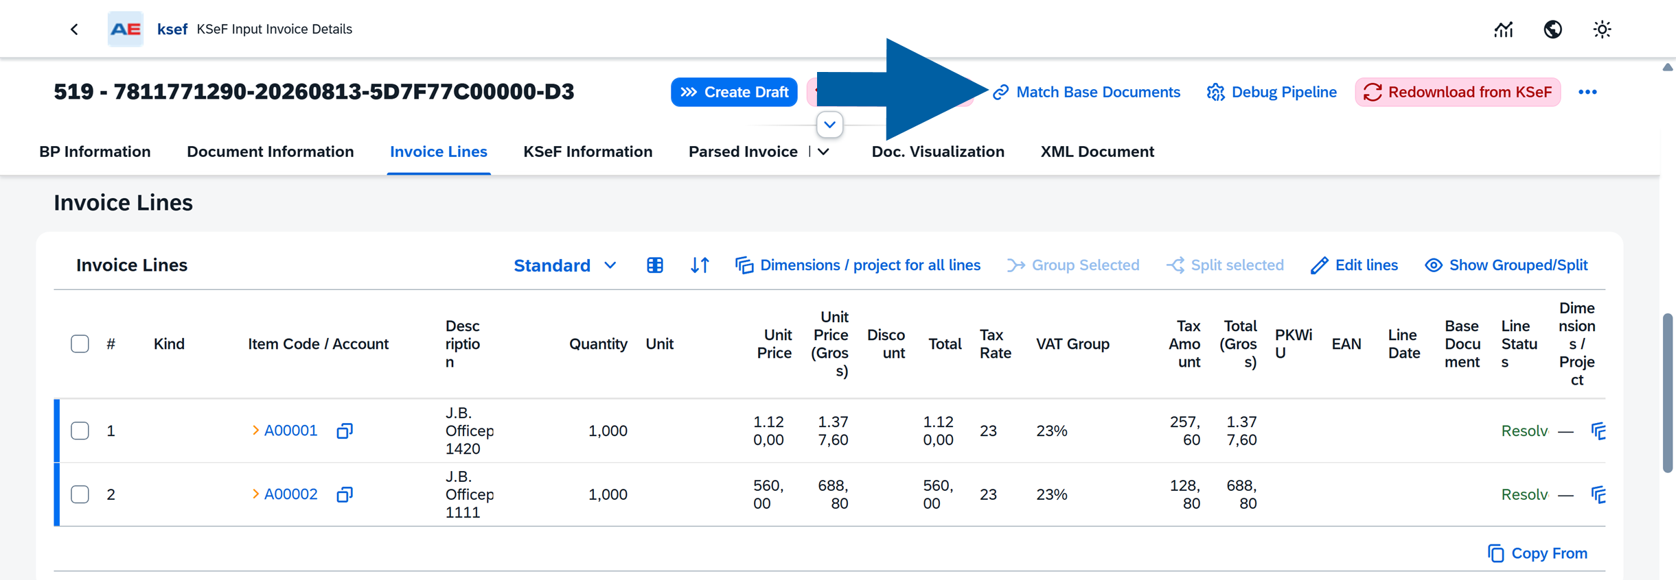Collapse the header with the chevron button
Image resolution: width=1676 pixels, height=580 pixels.
[829, 125]
